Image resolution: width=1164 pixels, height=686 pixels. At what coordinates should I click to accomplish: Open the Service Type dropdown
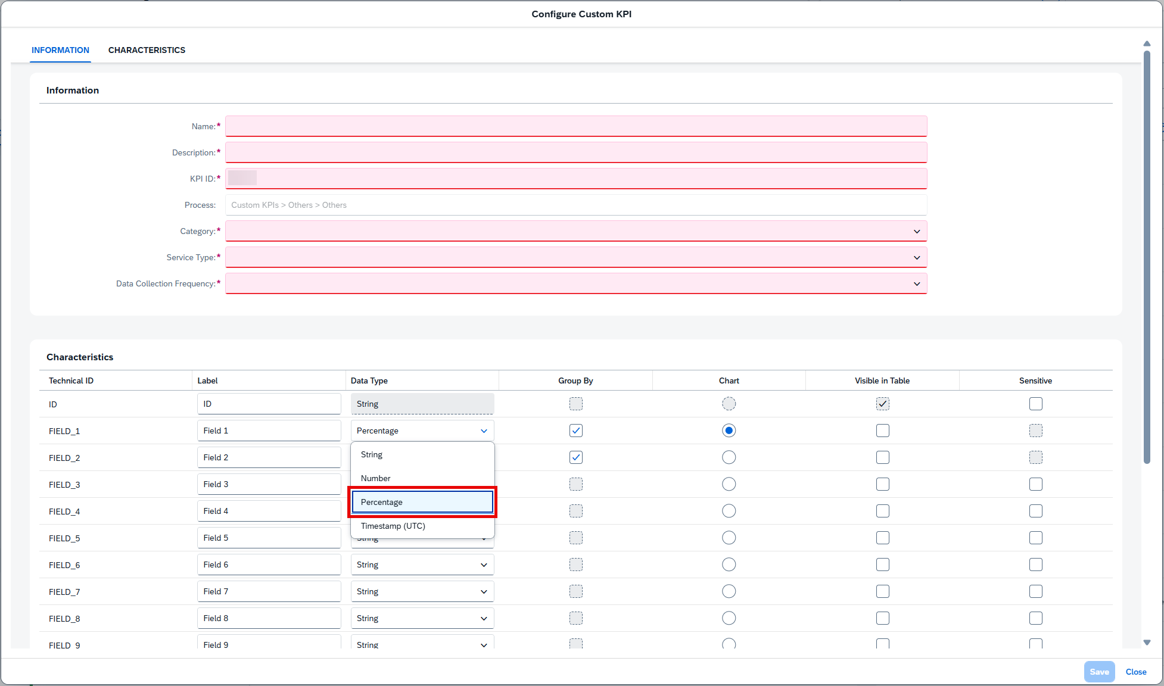pos(917,257)
